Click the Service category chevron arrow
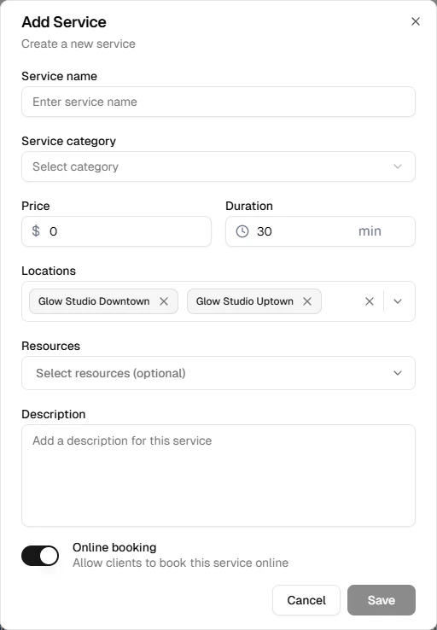This screenshot has width=437, height=630. [398, 166]
